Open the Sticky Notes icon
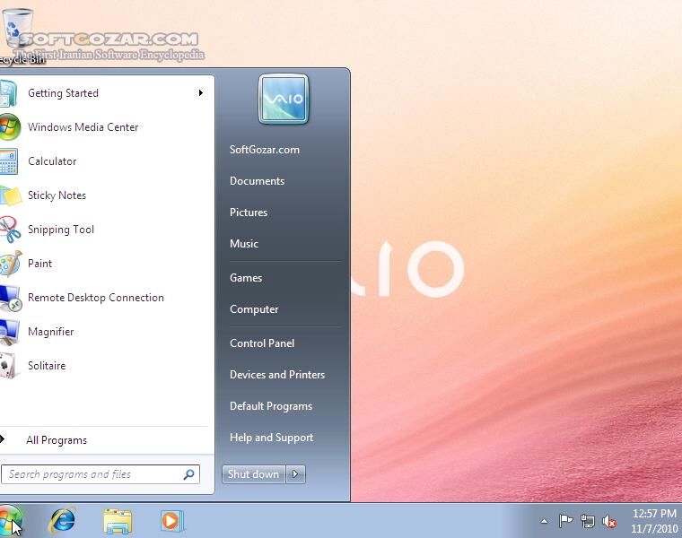Screen dimensions: 682x538 click(10, 195)
